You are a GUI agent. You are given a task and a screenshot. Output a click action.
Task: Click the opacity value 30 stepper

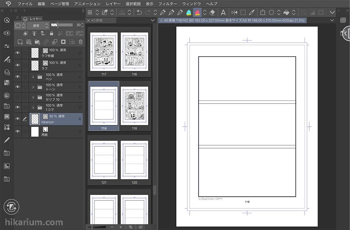(82, 25)
